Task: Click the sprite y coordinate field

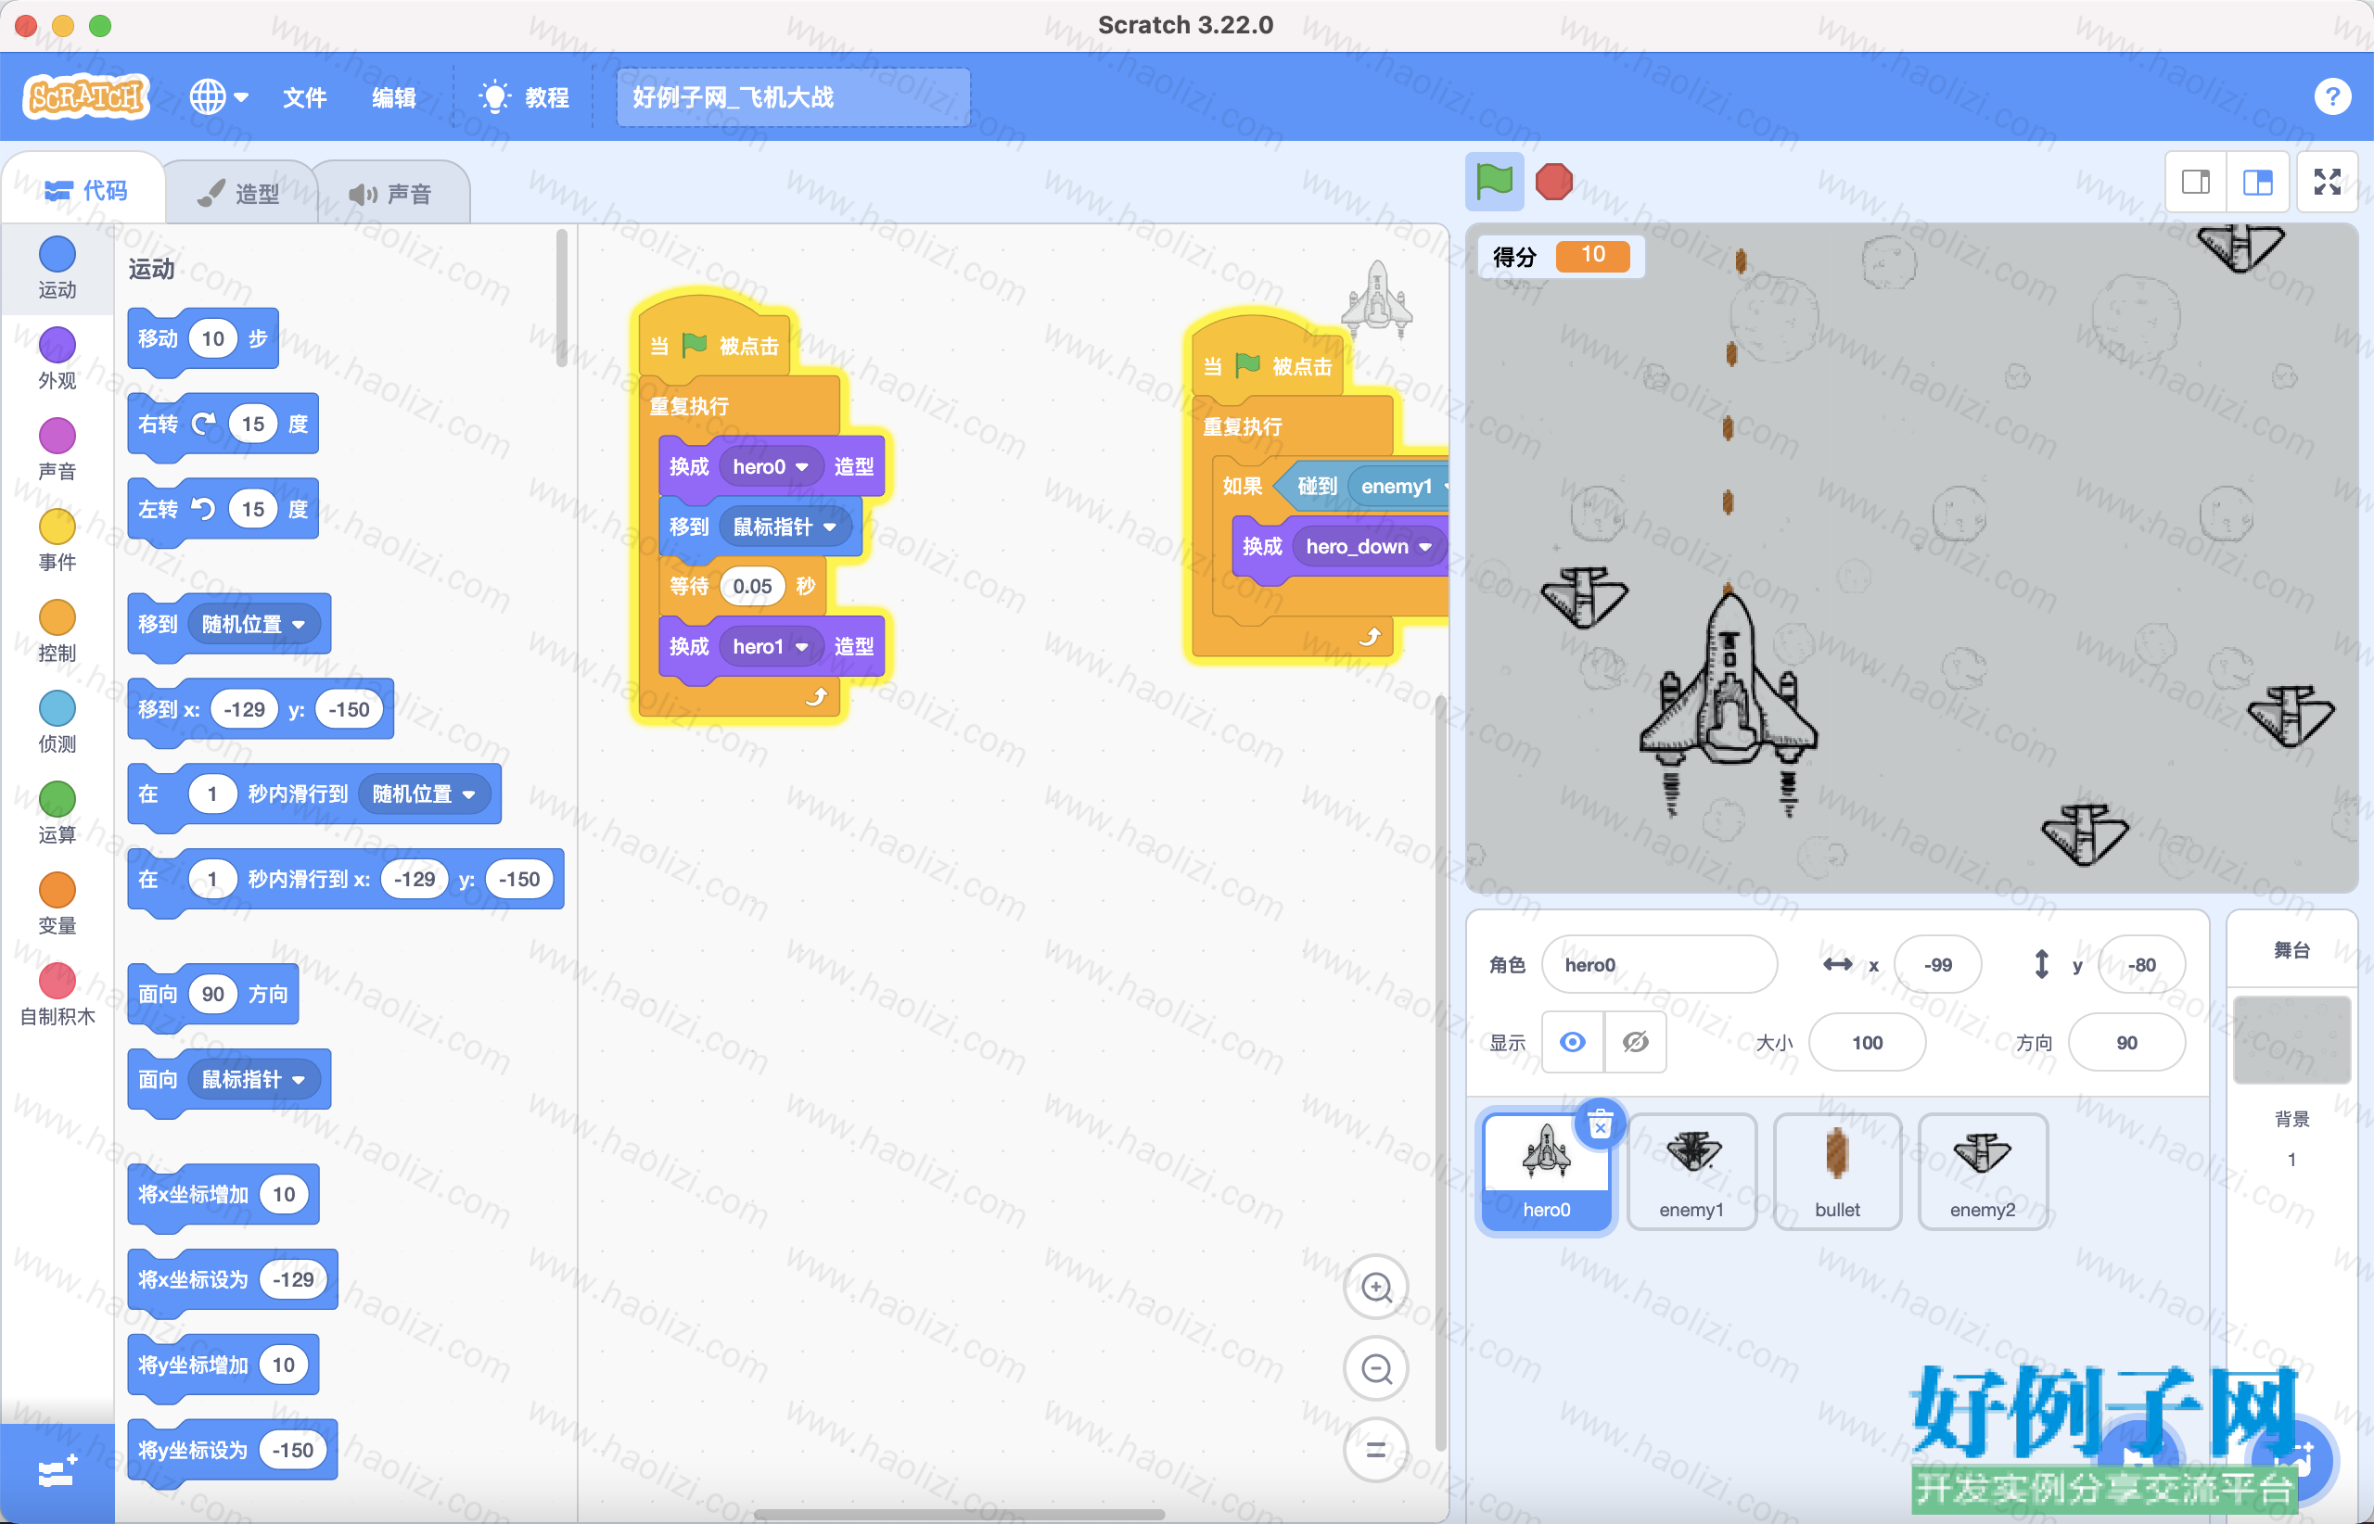Action: point(2141,964)
